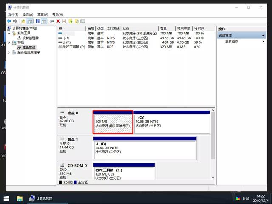This screenshot has height=204, width=272.
Task: Click the Connect/Refresh toolbar icon before the red X
Action: [52, 21]
